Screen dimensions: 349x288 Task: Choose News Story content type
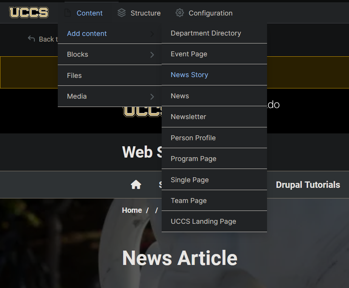214,75
